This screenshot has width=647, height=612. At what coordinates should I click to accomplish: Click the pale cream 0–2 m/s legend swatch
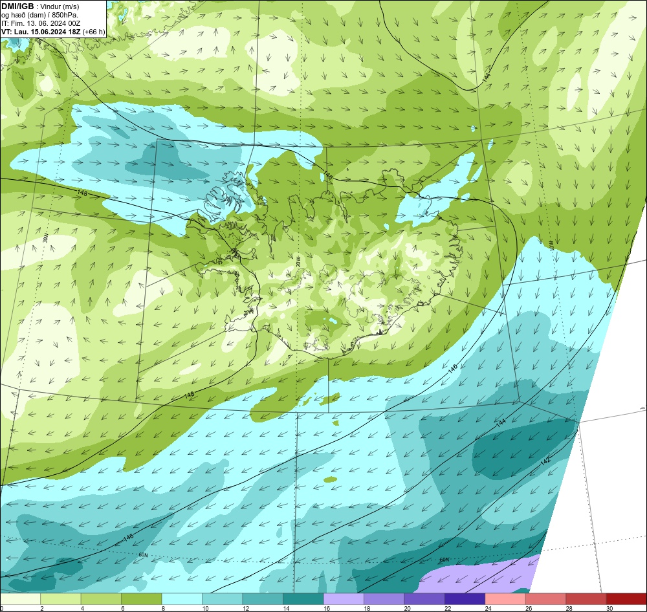point(21,599)
